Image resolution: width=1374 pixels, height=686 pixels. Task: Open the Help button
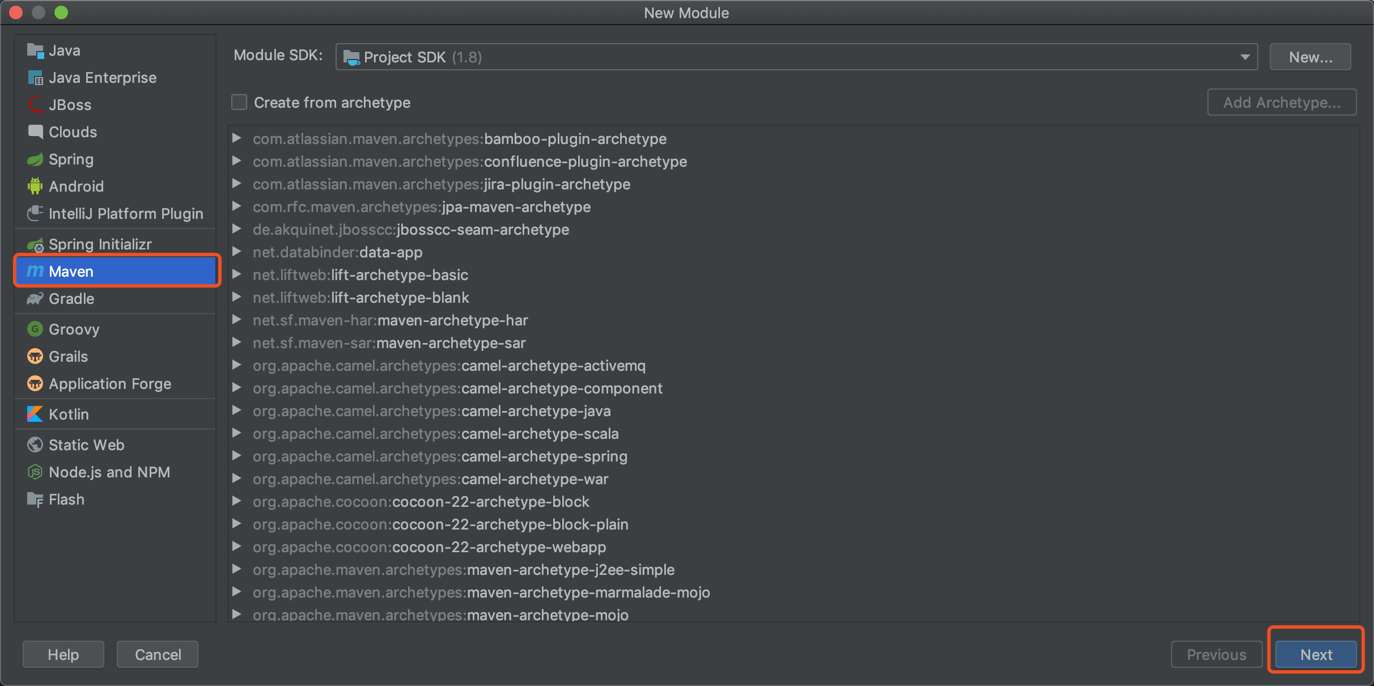(x=63, y=655)
